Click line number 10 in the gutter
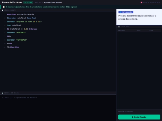 [x=4, y=47]
